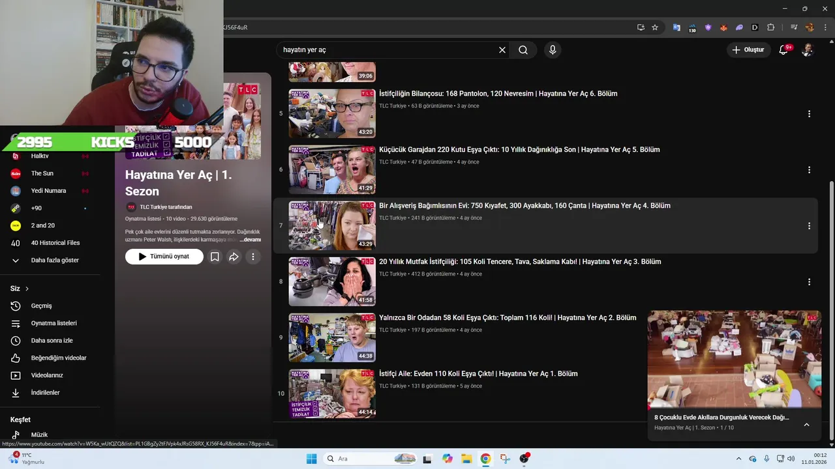
Task: Open Snipping Tool from taskbar
Action: pyautogui.click(x=505, y=459)
